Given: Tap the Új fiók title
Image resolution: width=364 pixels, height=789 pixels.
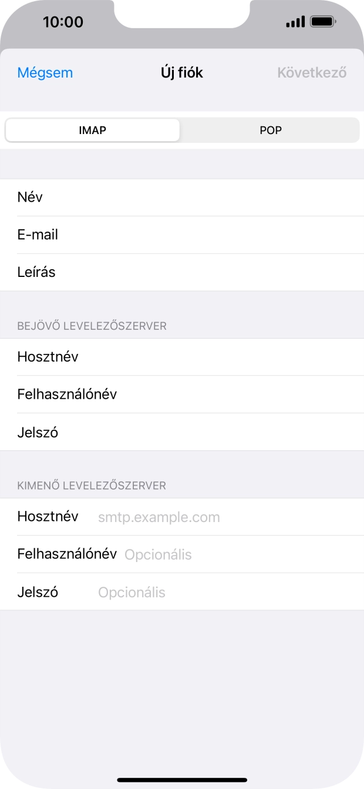Looking at the screenshot, I should pos(182,72).
